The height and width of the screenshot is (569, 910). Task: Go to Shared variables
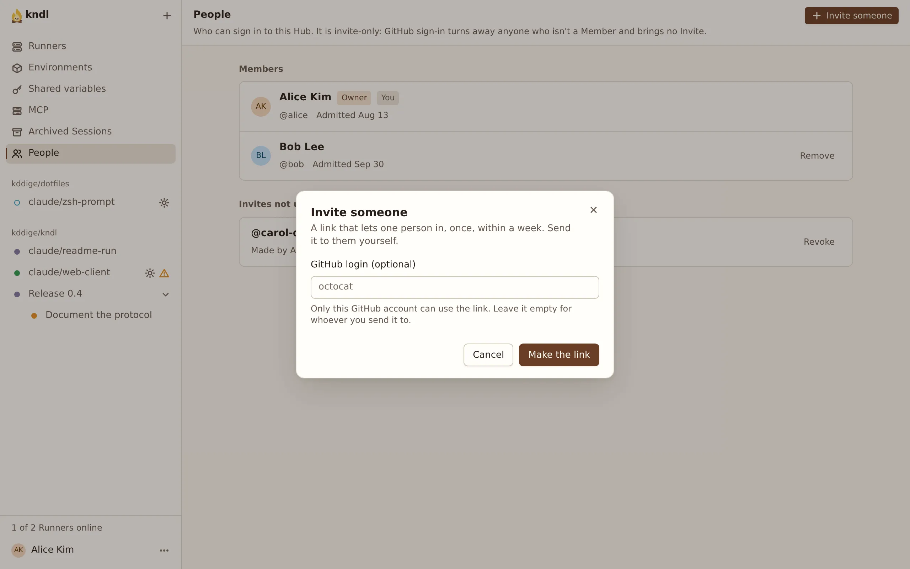[x=91, y=89]
